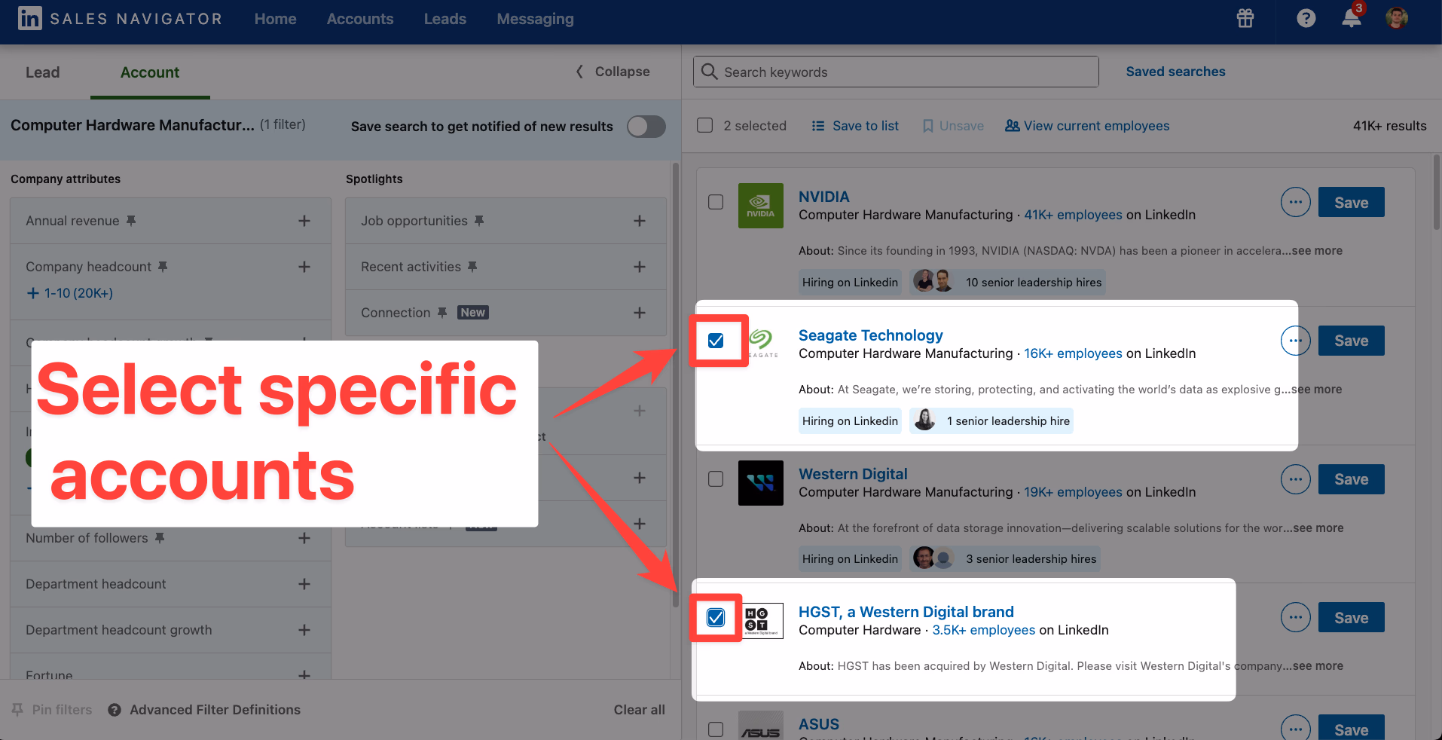Save the Western Digital account
This screenshot has width=1442, height=740.
pyautogui.click(x=1351, y=479)
